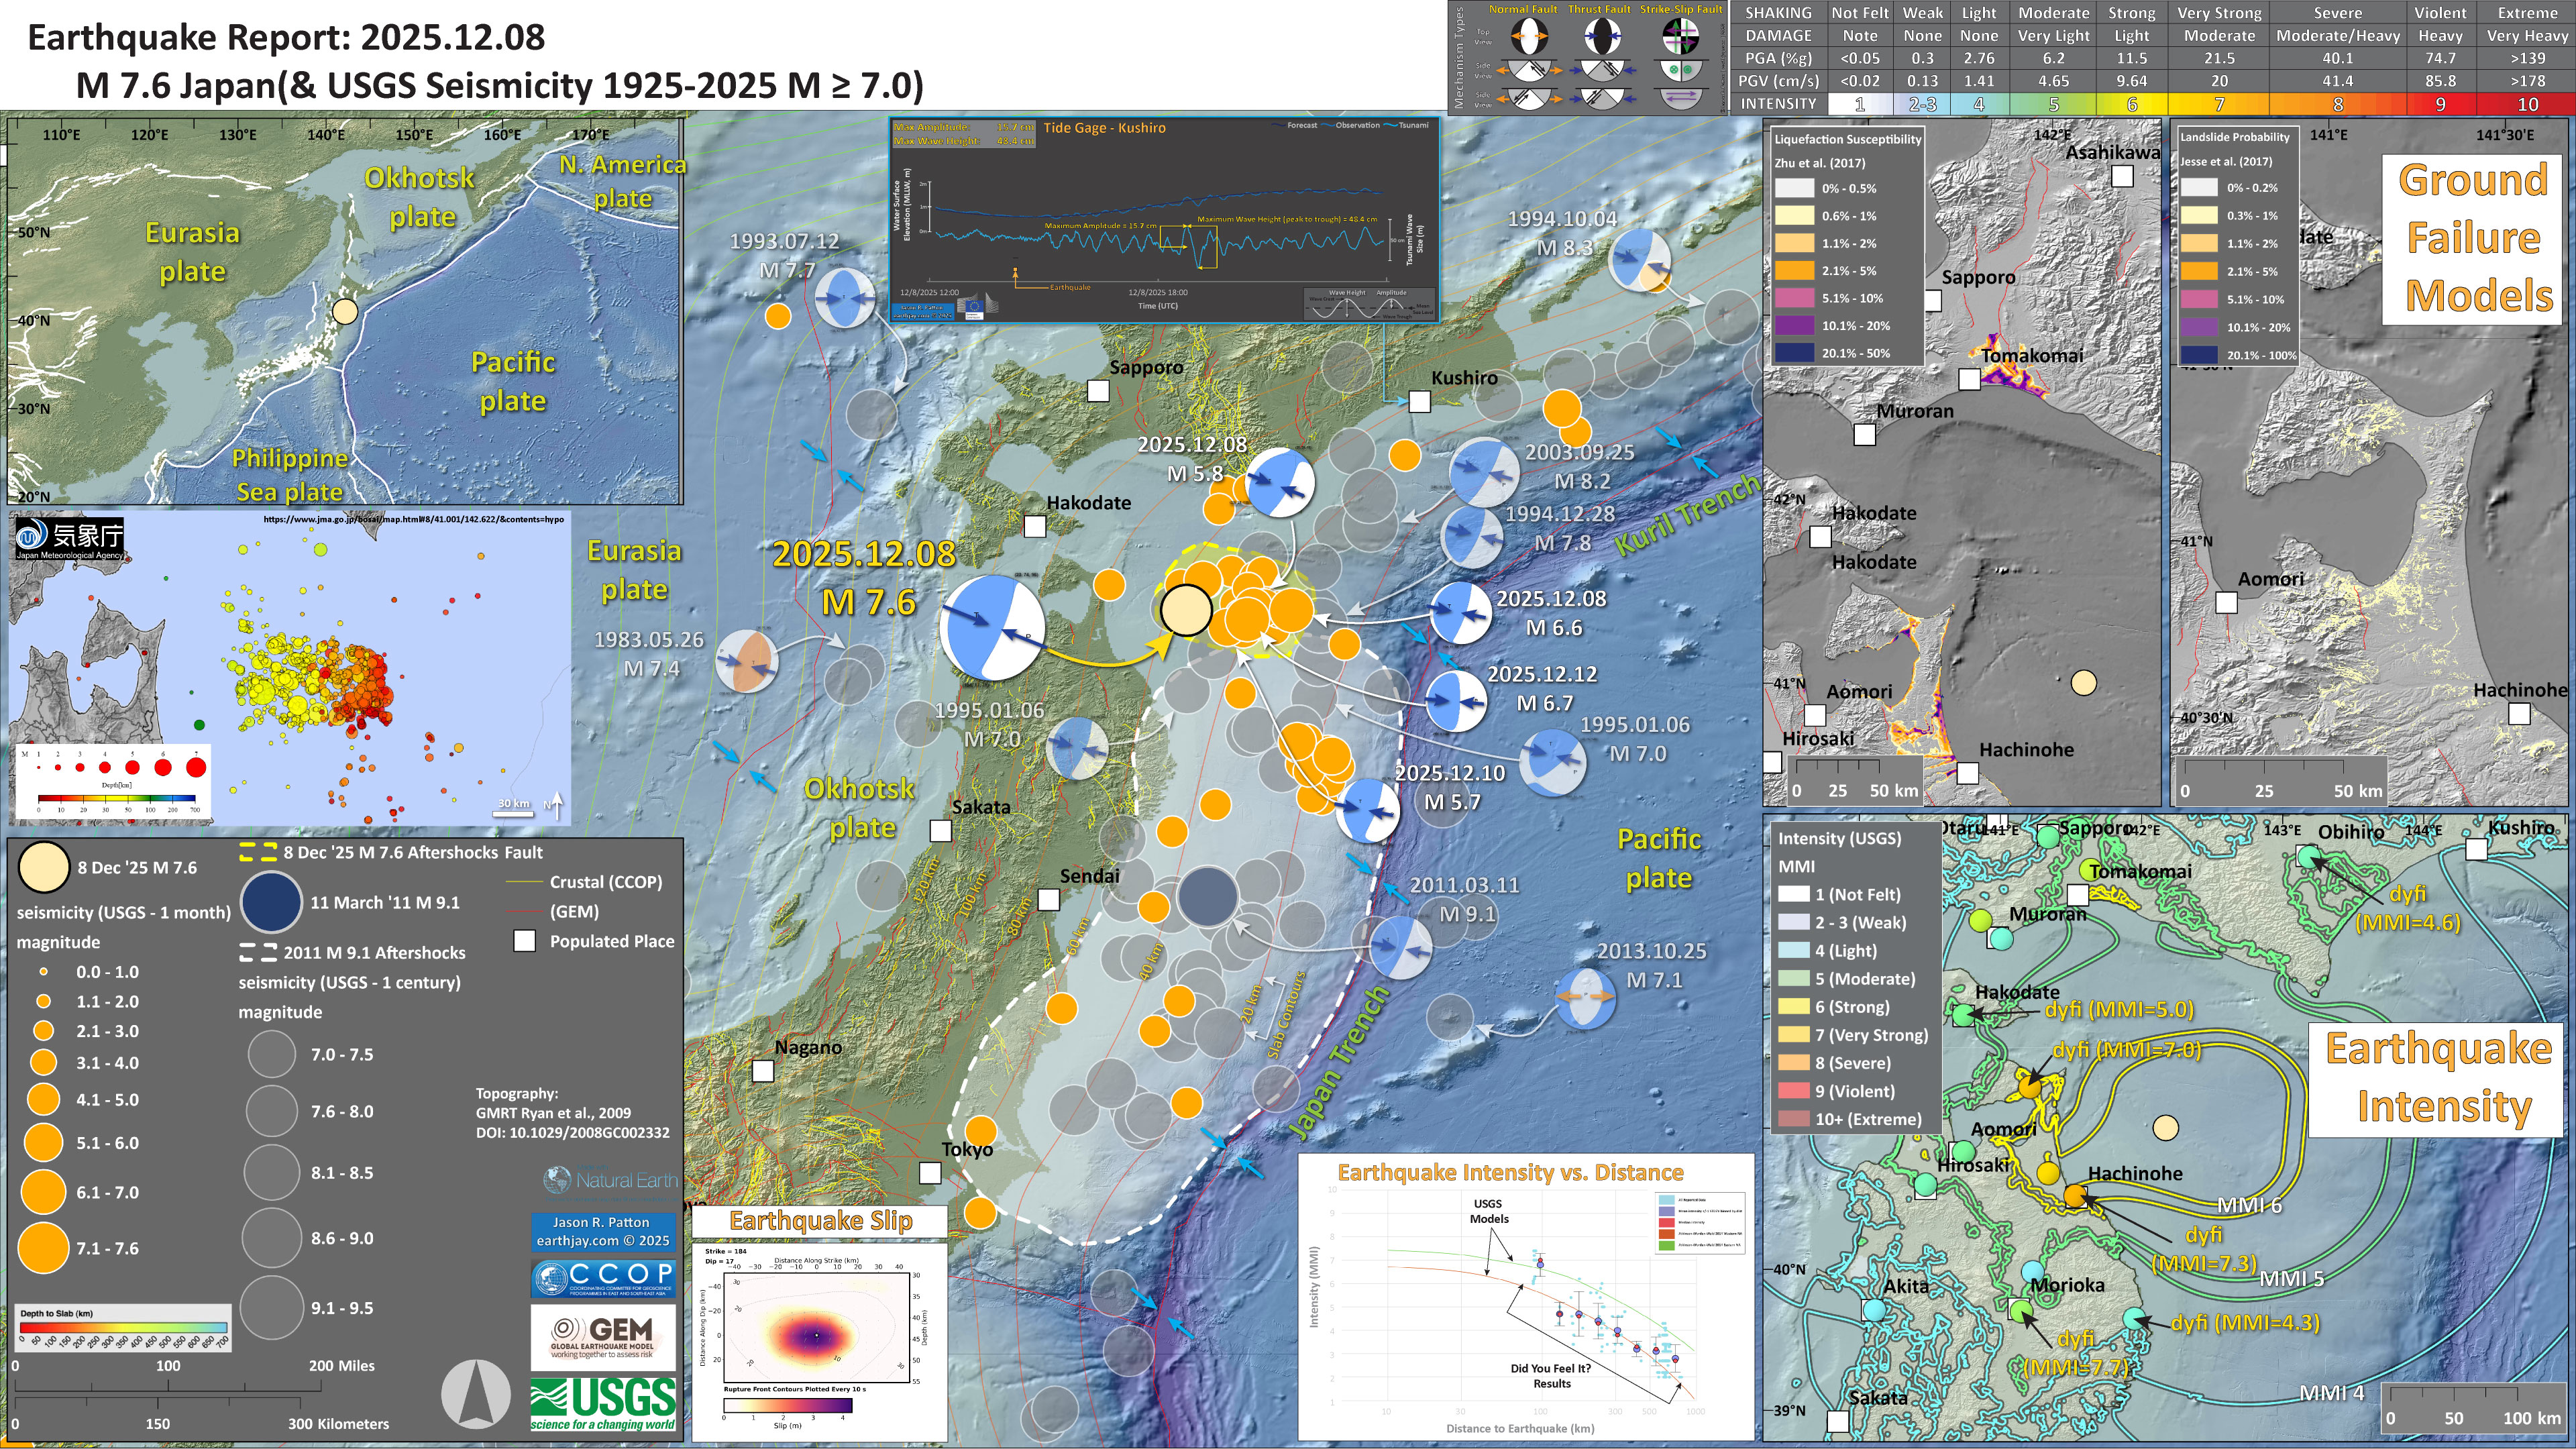Click the Kushiro populated place square on main map

(1419, 402)
